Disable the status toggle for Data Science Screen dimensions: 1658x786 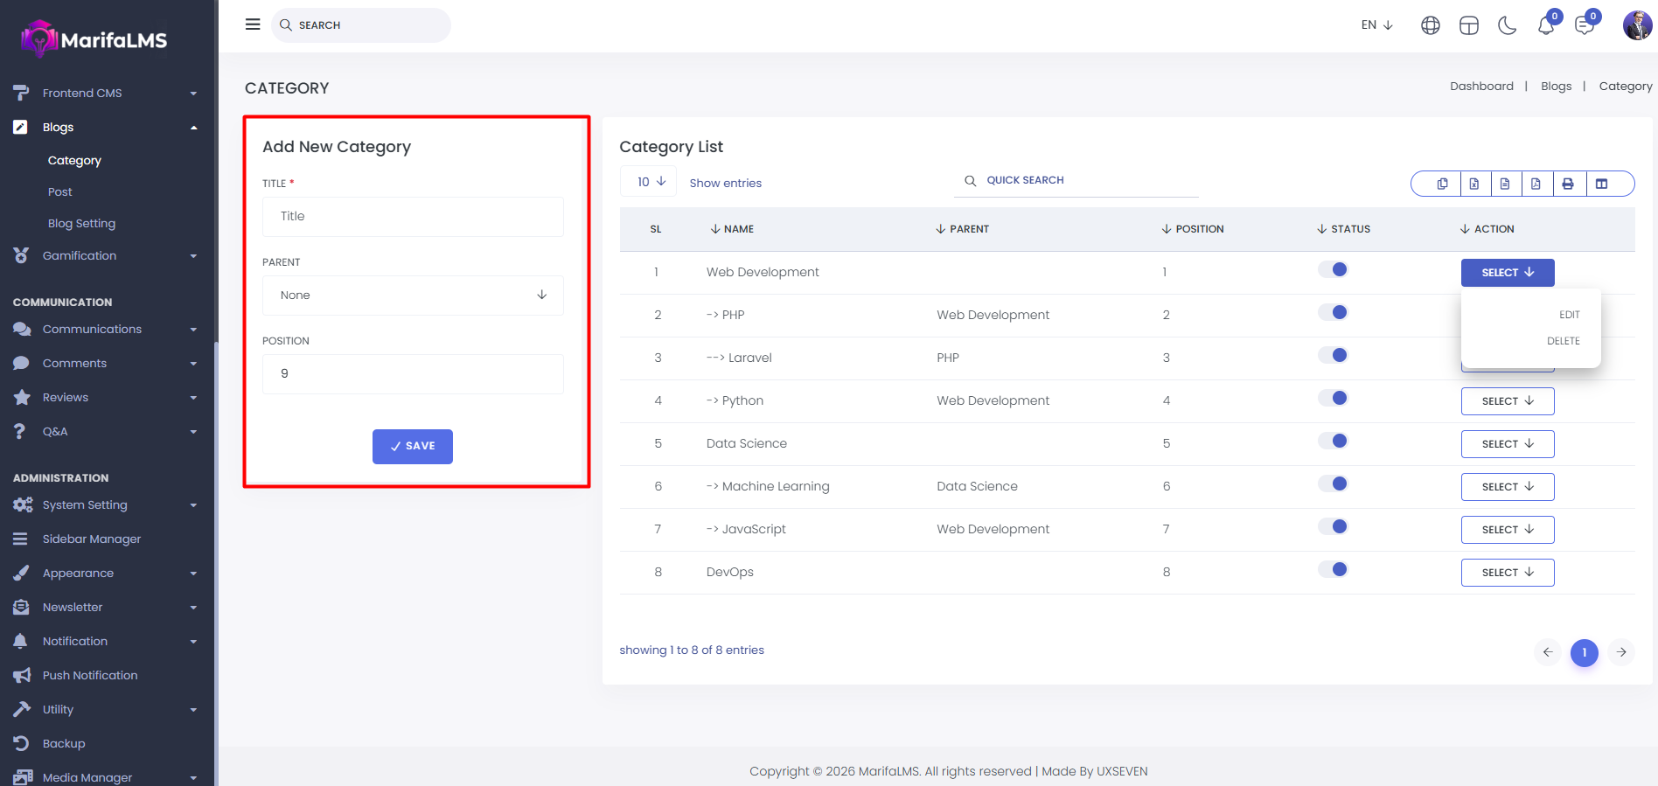tap(1333, 441)
